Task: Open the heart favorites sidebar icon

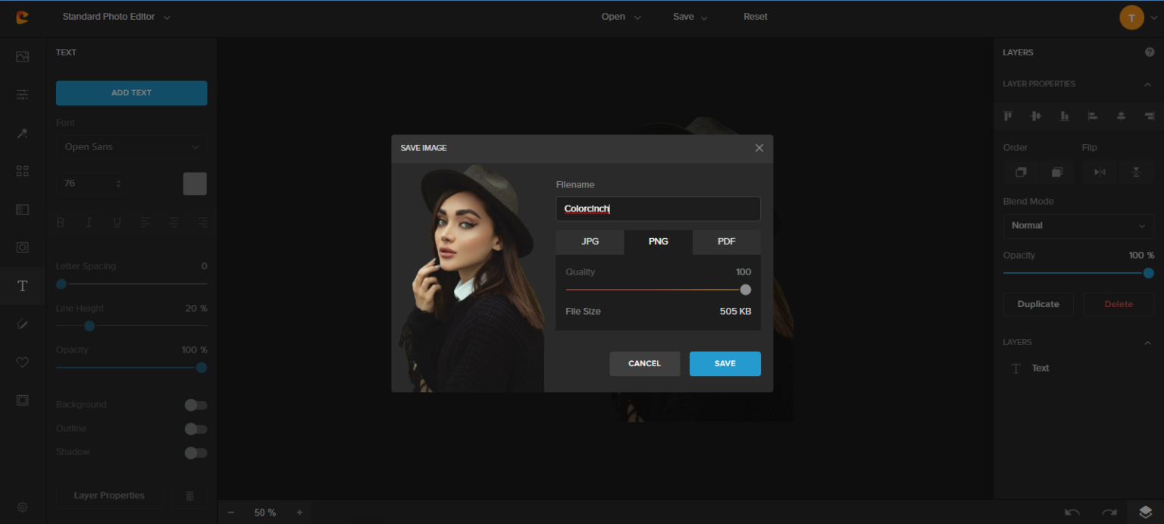Action: (22, 362)
